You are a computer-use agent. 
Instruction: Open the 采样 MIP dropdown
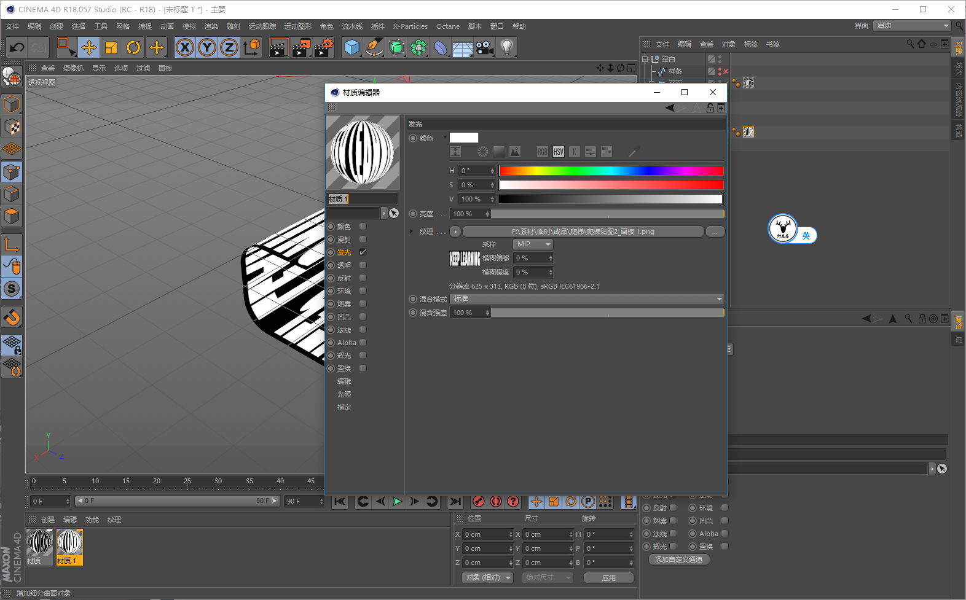533,244
